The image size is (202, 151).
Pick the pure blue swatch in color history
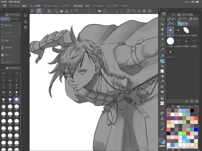point(196,130)
